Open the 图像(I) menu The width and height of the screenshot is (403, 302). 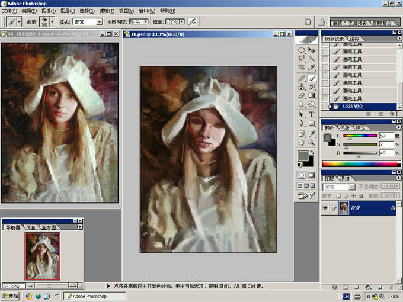pyautogui.click(x=49, y=11)
